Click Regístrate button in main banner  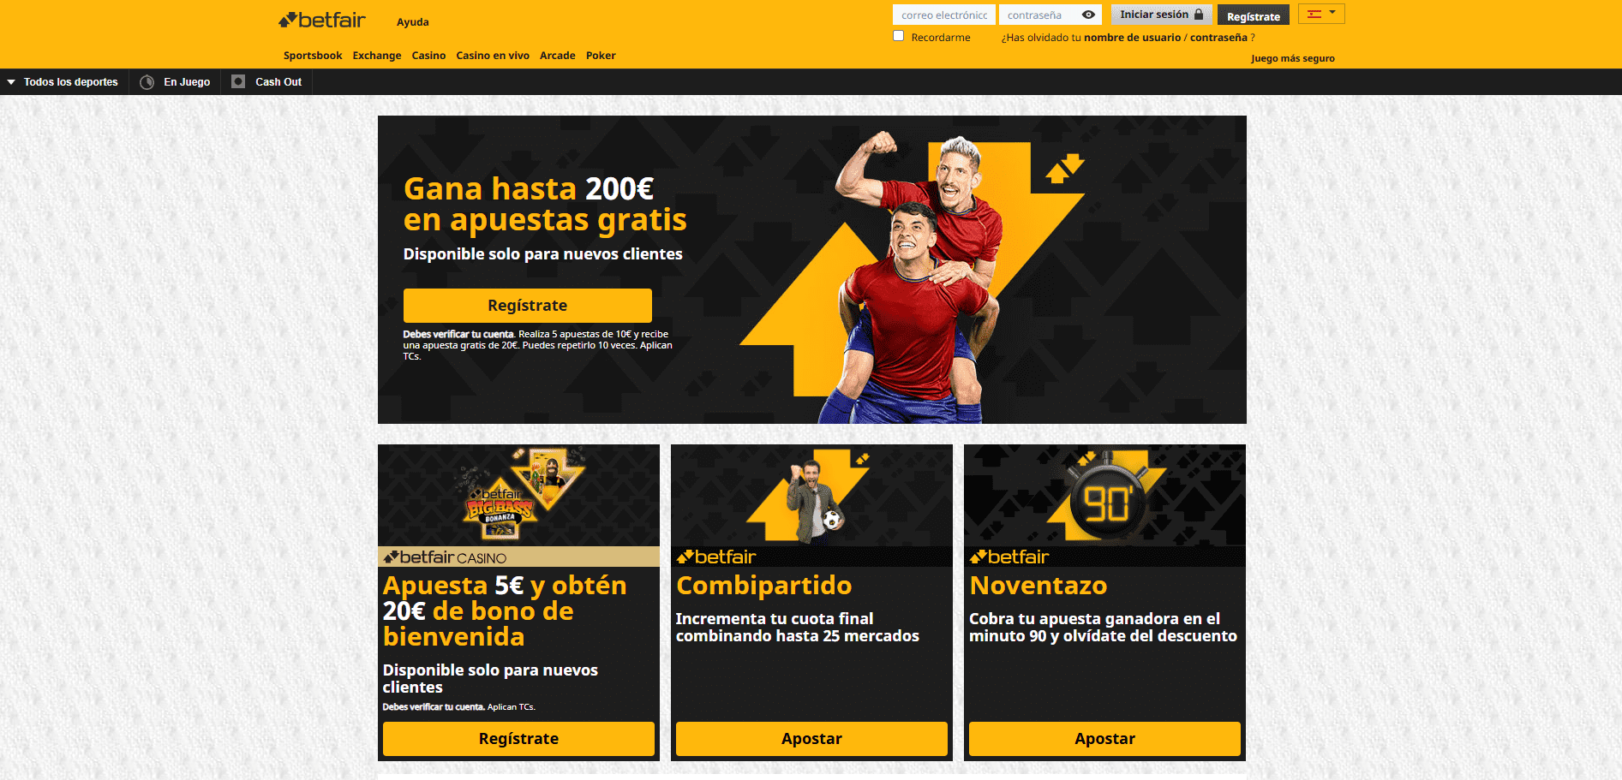528,306
